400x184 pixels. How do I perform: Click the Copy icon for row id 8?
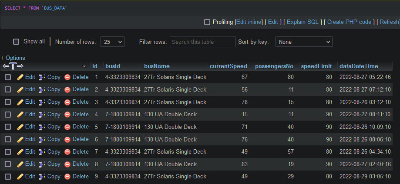coord(42,164)
